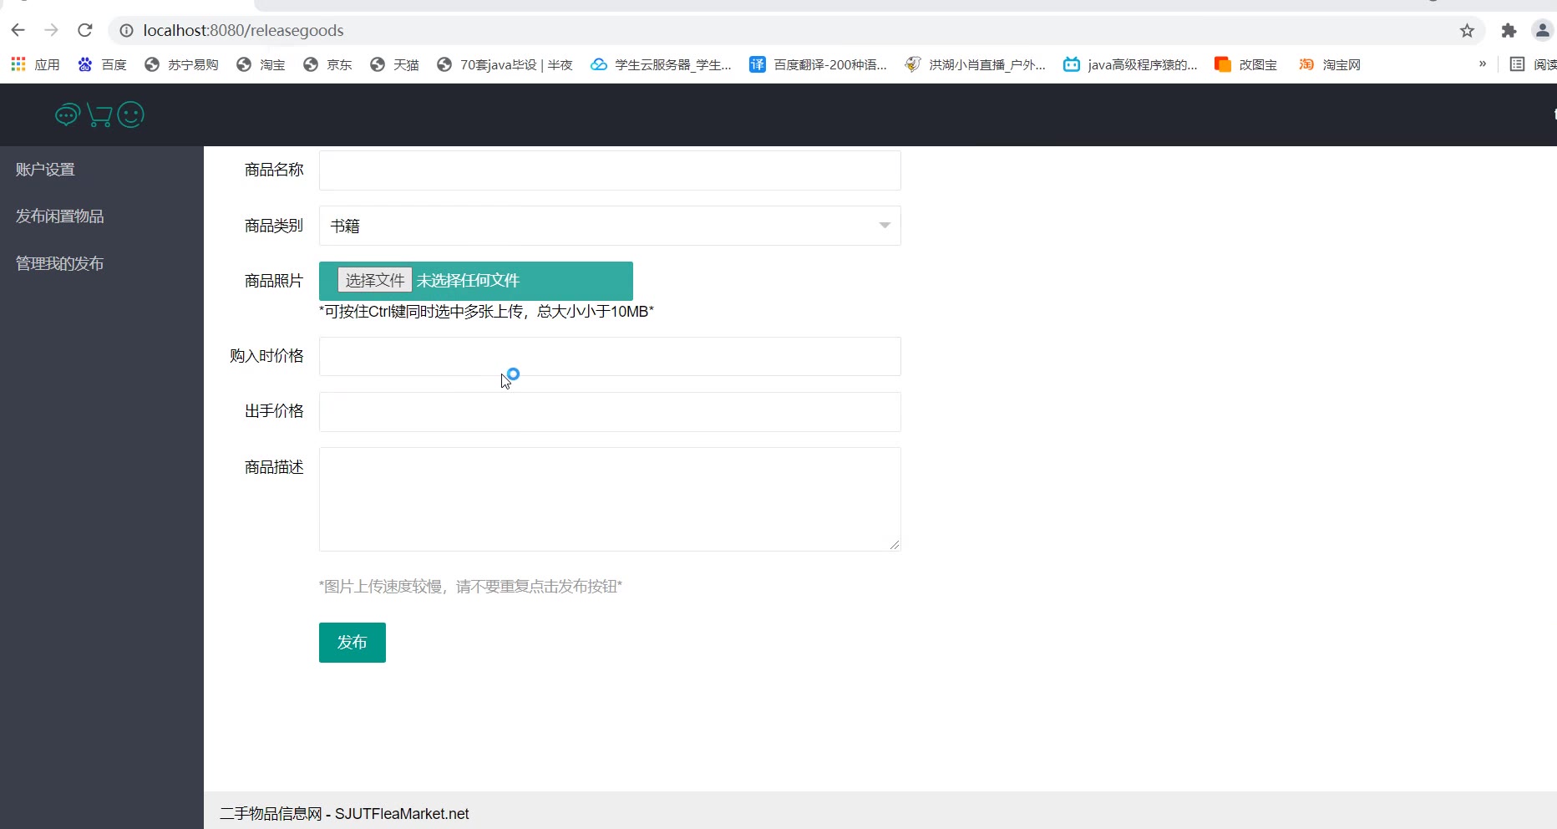Focus the 出手价格 input field
Screen dimensions: 1557x829
point(610,412)
